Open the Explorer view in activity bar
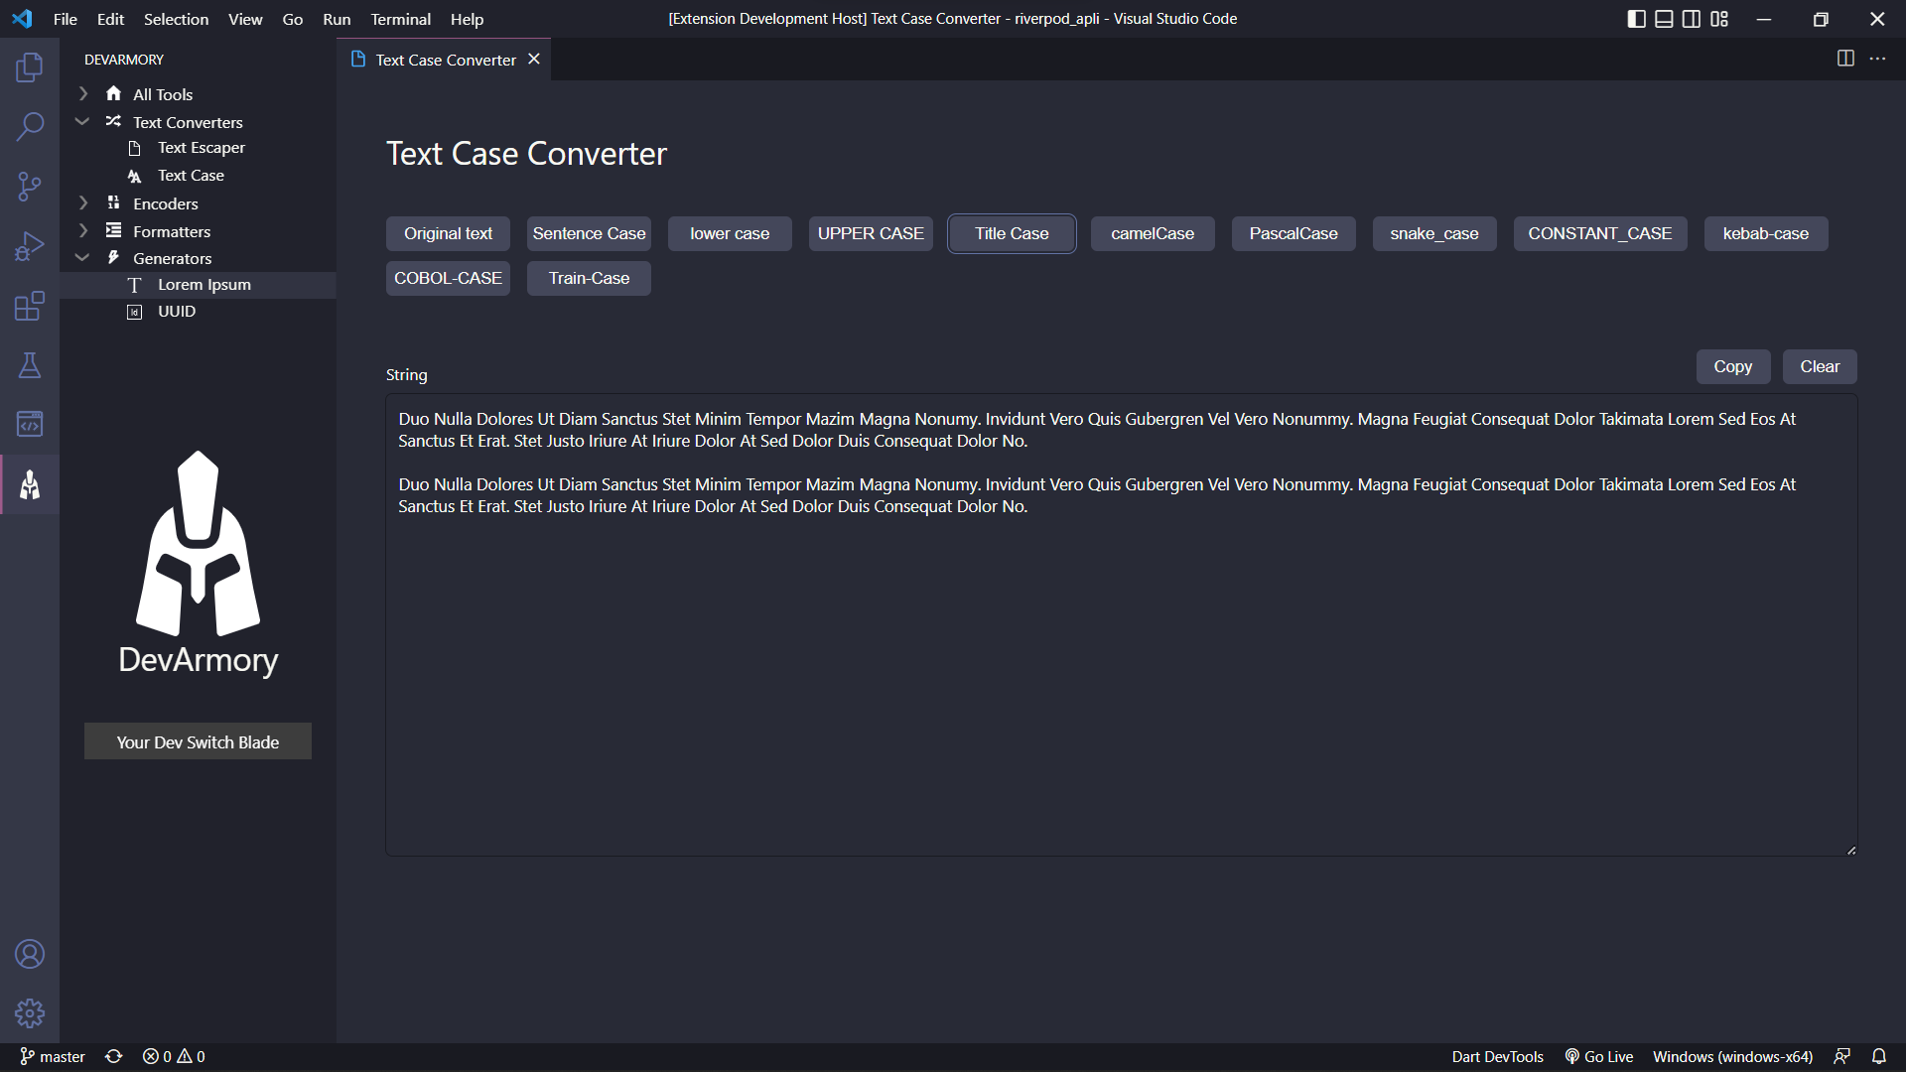The width and height of the screenshot is (1906, 1072). [30, 67]
